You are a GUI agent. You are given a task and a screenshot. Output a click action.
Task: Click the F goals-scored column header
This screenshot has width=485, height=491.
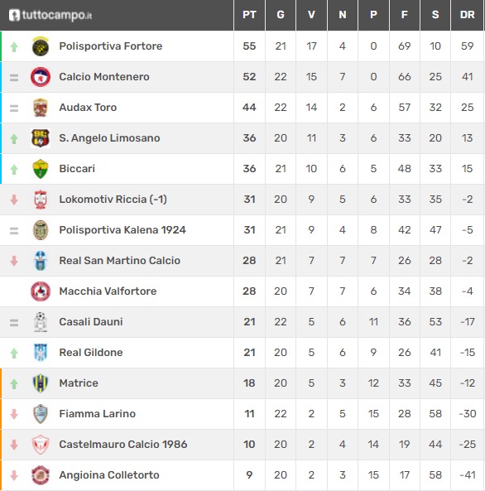point(404,15)
